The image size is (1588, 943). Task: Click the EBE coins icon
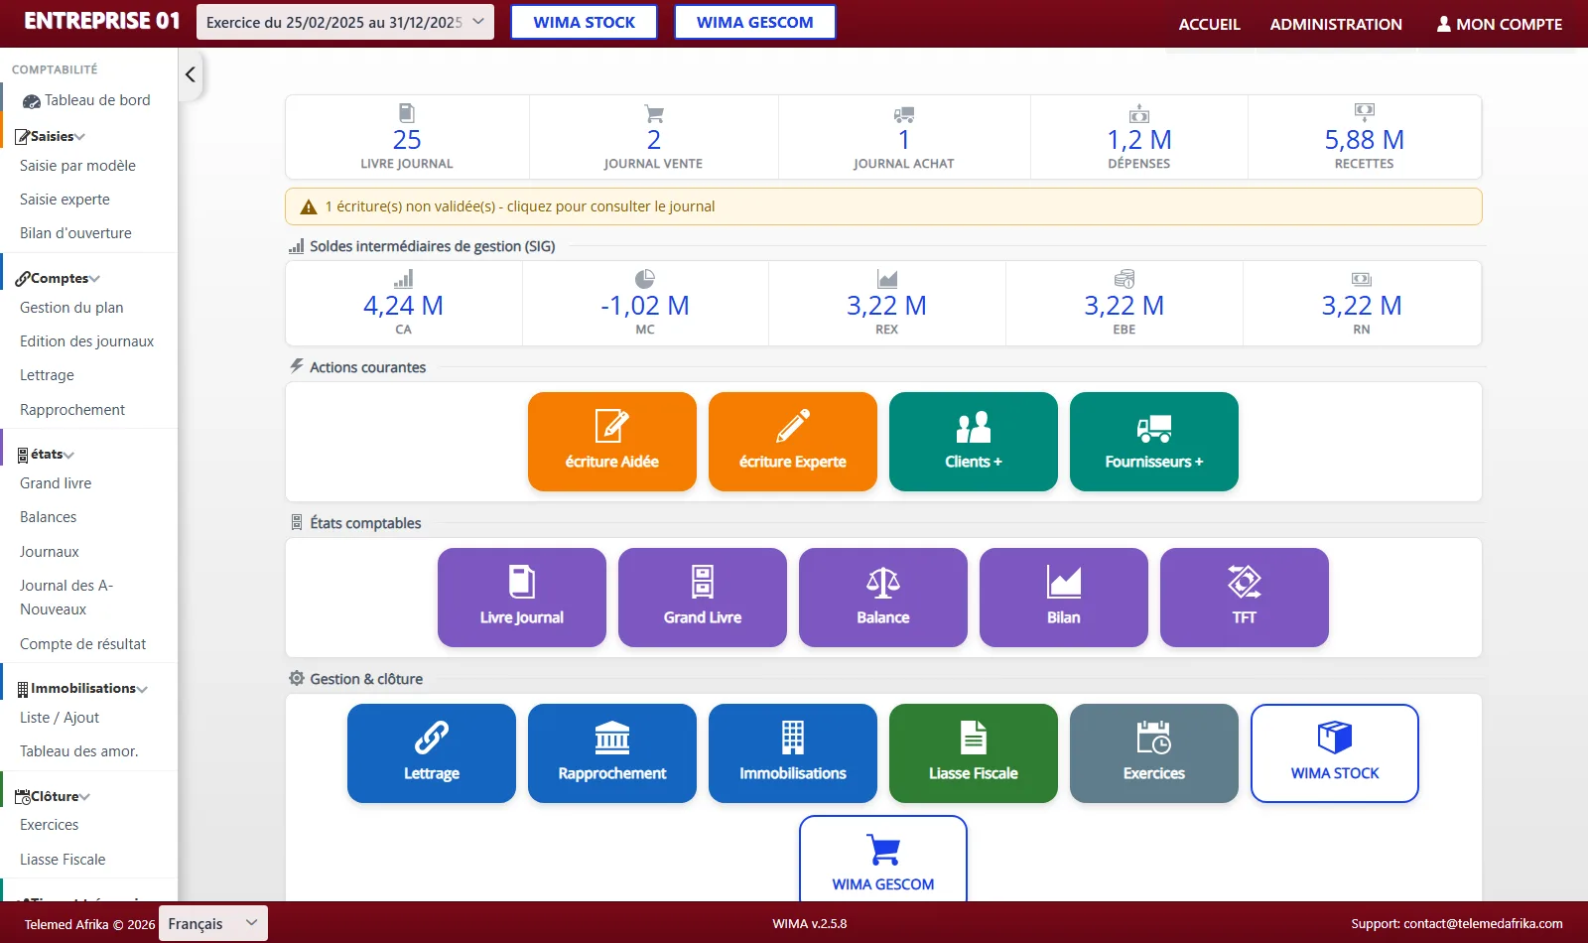1125,279
